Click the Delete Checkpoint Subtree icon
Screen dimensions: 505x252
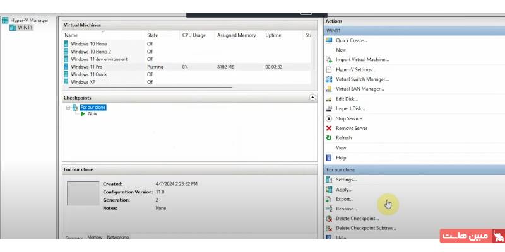coord(329,228)
